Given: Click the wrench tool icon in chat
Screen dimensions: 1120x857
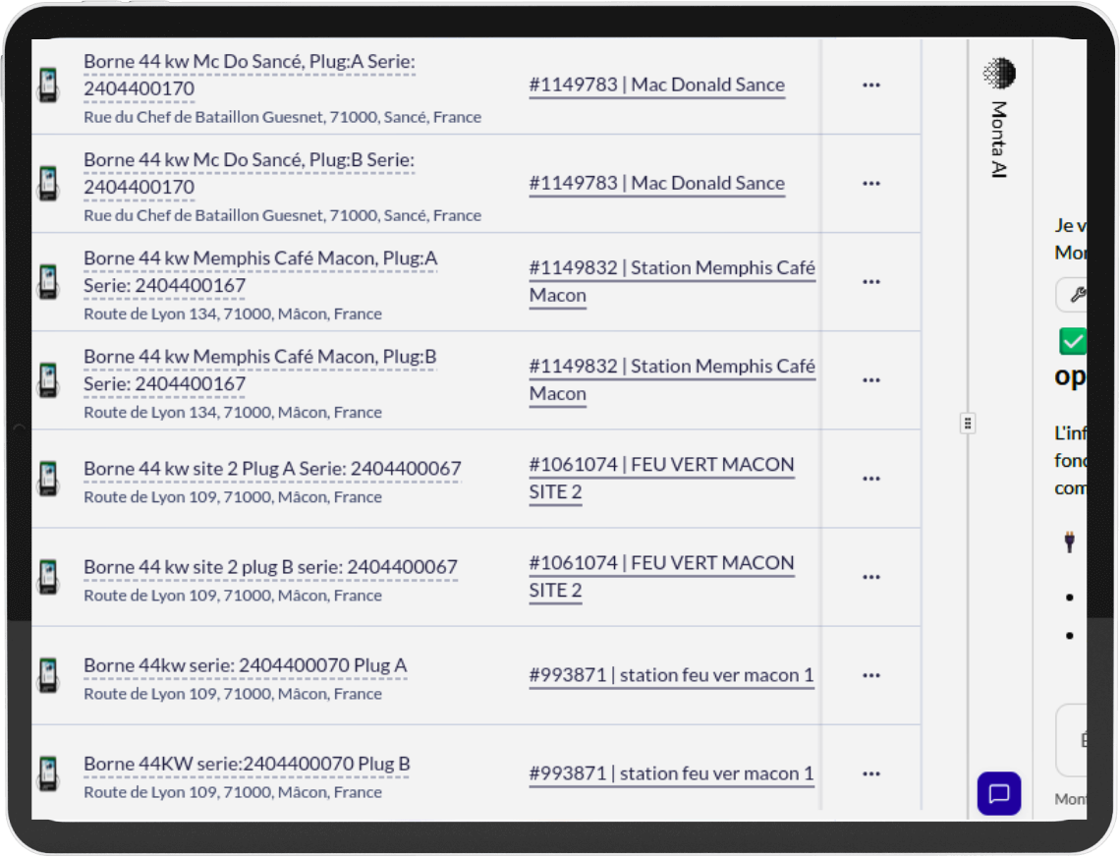Looking at the screenshot, I should pos(1076,295).
